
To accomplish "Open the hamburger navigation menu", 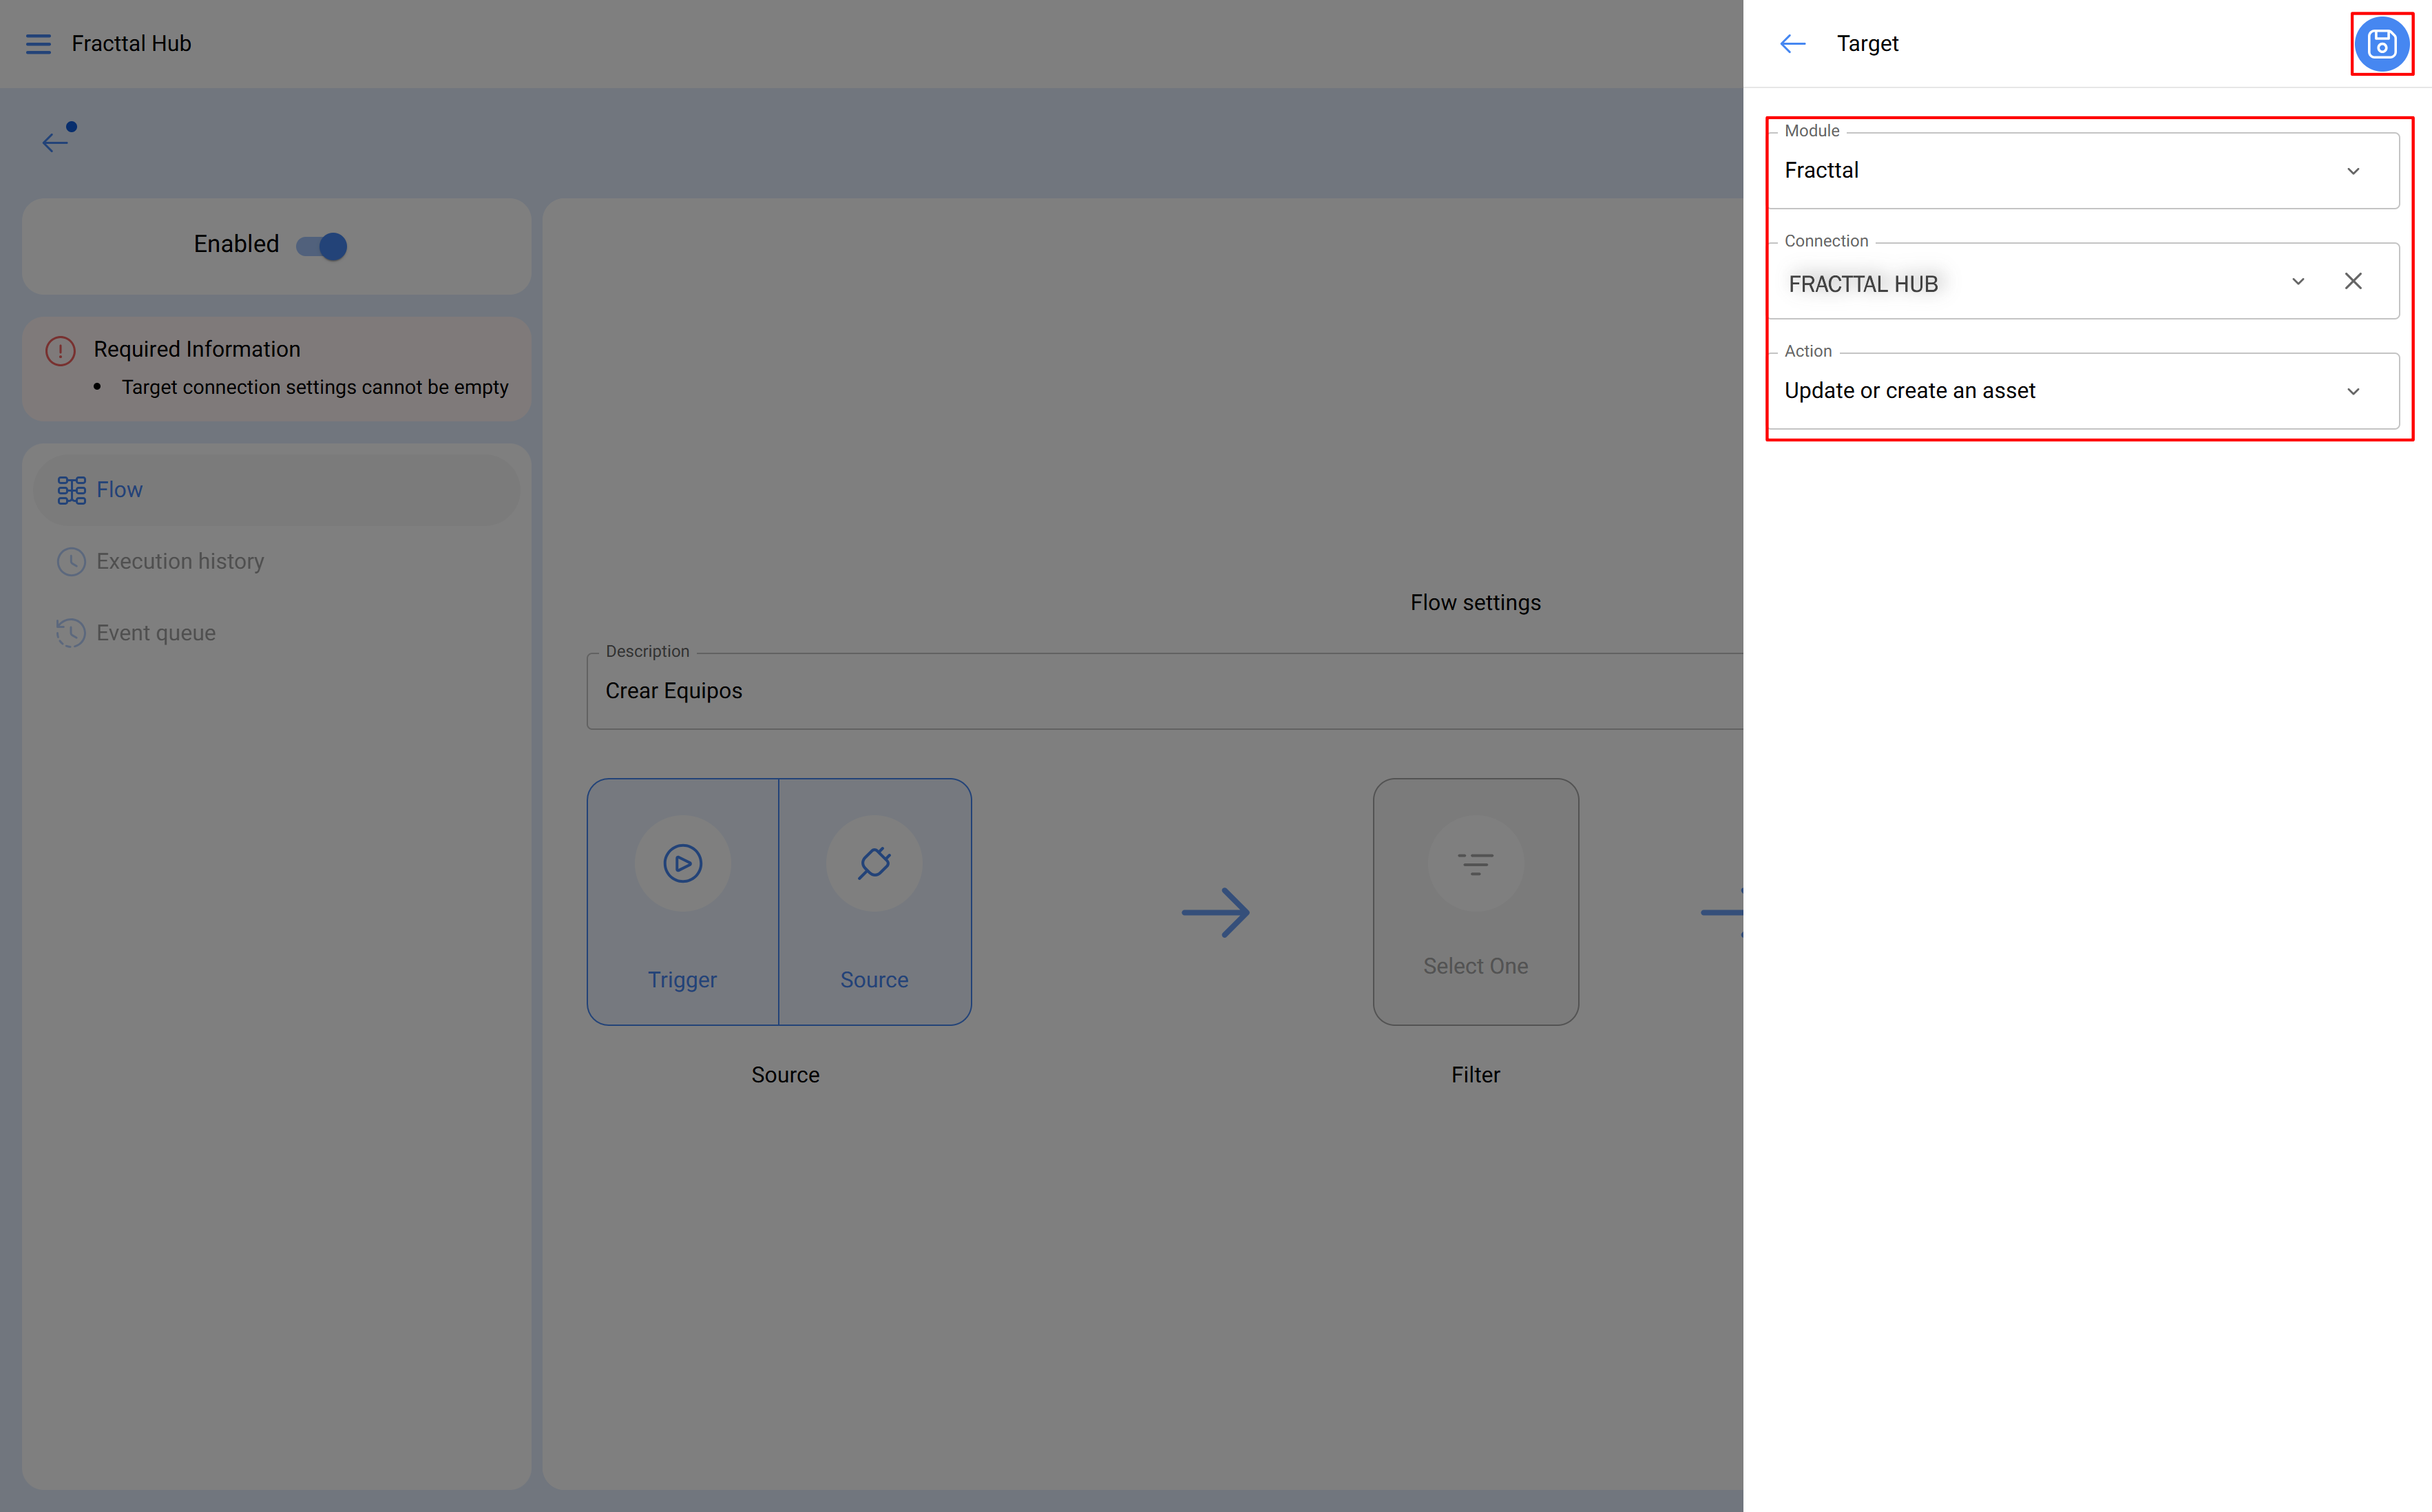I will (x=38, y=43).
